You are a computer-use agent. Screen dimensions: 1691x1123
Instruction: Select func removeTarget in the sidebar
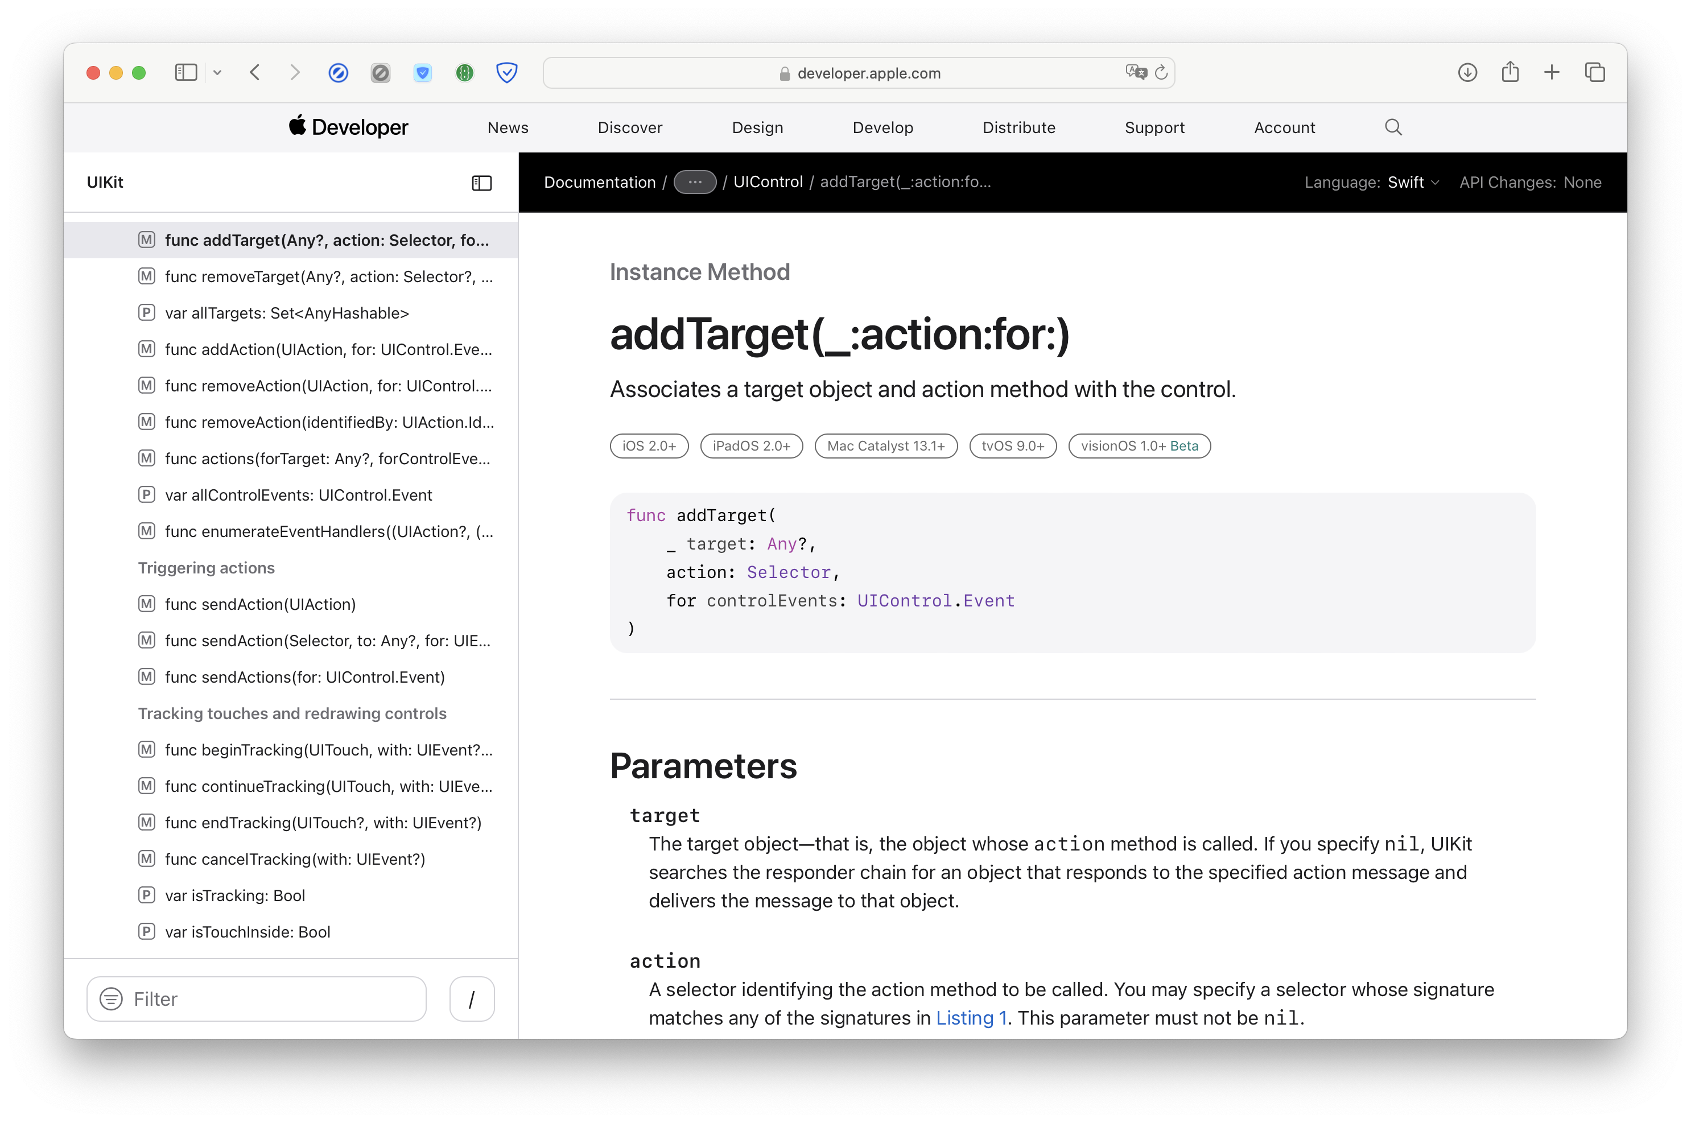pyautogui.click(x=328, y=276)
